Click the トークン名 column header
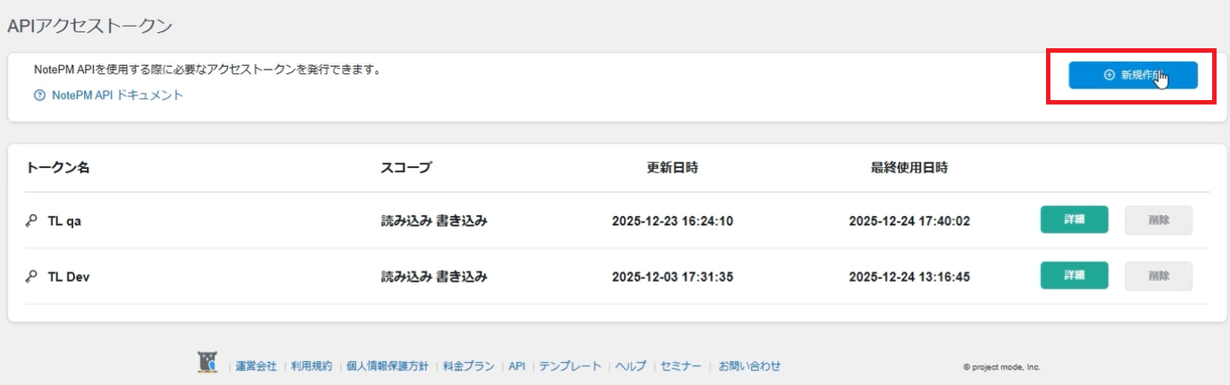Screen dimensions: 1230x385 click(58, 167)
